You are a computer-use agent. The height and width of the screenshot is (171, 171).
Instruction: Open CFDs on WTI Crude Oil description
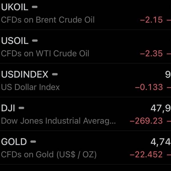(45, 54)
